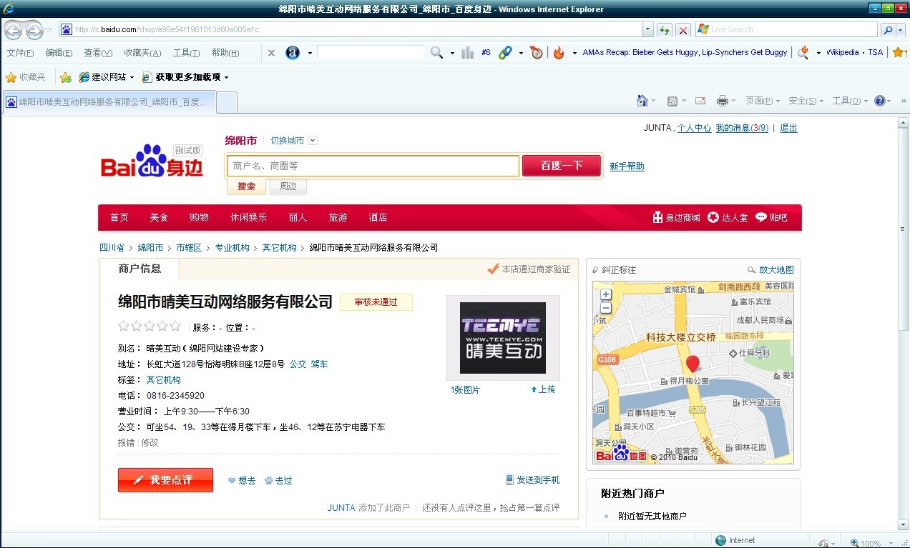The height and width of the screenshot is (548, 910).
Task: Click the 个人中心 link
Action: [694, 128]
